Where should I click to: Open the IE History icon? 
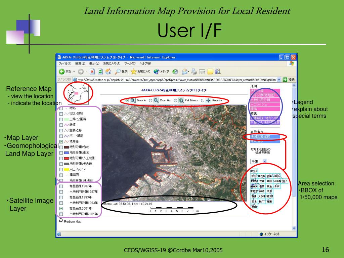[x=175, y=72]
